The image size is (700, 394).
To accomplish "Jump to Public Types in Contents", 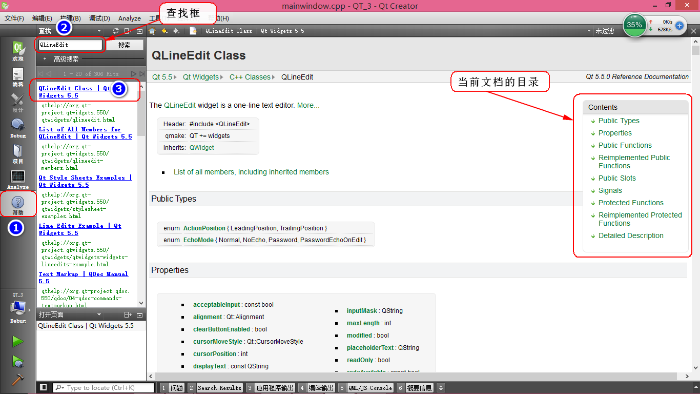I will pyautogui.click(x=619, y=121).
